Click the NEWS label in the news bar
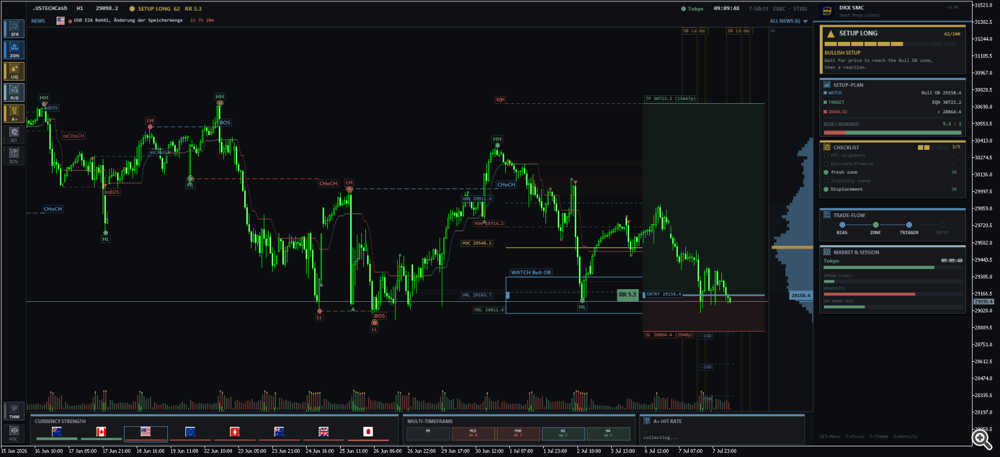 (x=38, y=21)
